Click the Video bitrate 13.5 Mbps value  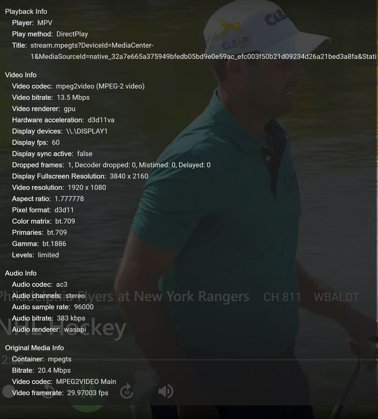point(73,98)
